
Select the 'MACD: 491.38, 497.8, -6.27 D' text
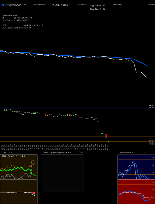click(x=16, y=20)
